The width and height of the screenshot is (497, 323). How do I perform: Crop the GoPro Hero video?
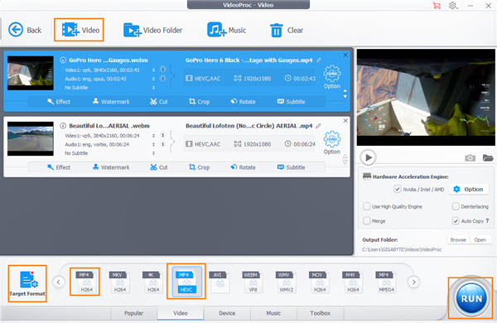(x=199, y=101)
